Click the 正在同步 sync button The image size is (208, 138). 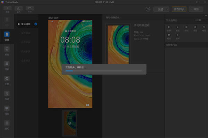179,9
